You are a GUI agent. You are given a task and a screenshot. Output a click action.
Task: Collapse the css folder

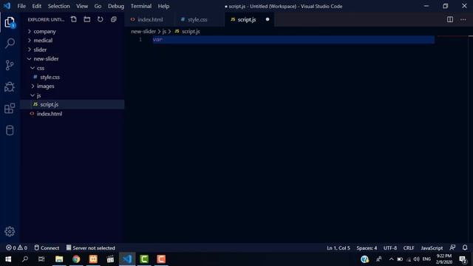[72, 68]
